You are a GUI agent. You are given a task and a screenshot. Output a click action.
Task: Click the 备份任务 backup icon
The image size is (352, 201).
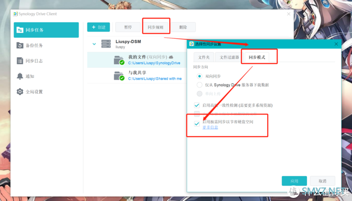click(x=20, y=46)
